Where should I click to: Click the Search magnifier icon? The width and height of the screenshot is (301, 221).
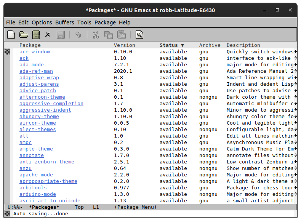(139, 35)
